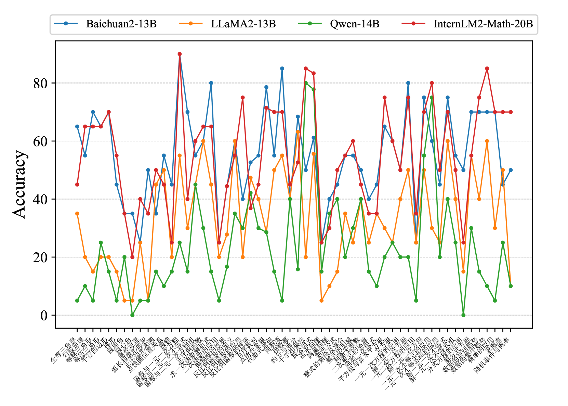The width and height of the screenshot is (568, 406).
Task: Click the leftmost green data point at 5
Action: pos(77,301)
